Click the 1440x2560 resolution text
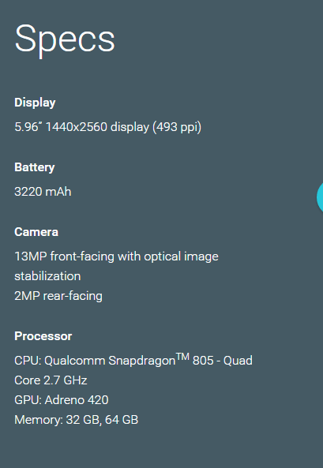Viewport: 323px width, 468px height. (76, 127)
